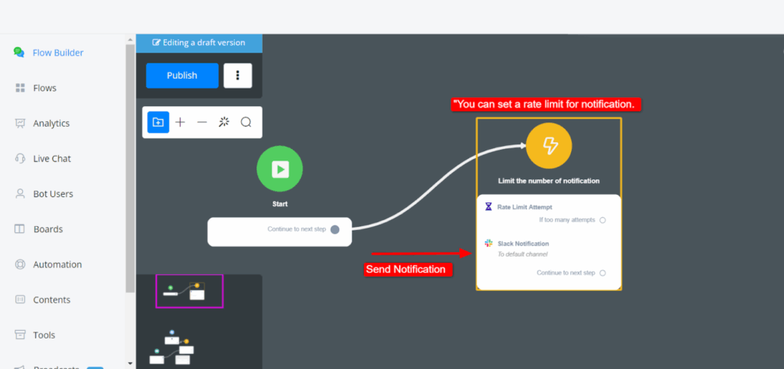Click the Slack Notification icon
This screenshot has width=784, height=369.
point(488,243)
